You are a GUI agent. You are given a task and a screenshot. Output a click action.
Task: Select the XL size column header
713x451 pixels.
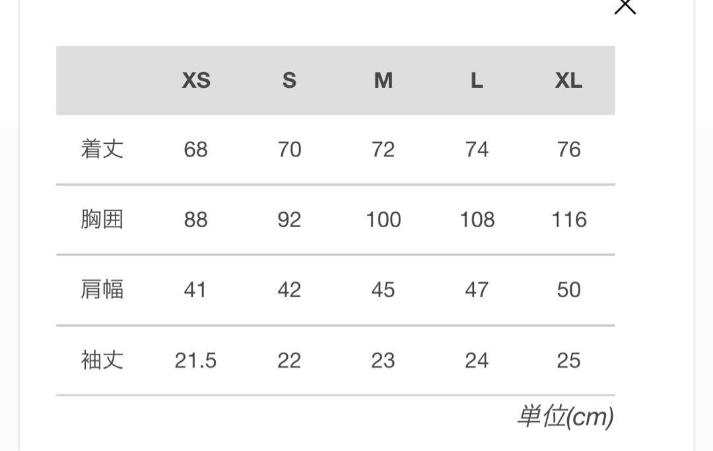pos(568,81)
